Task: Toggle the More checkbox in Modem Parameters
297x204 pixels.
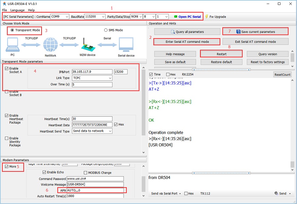Action: (7, 166)
